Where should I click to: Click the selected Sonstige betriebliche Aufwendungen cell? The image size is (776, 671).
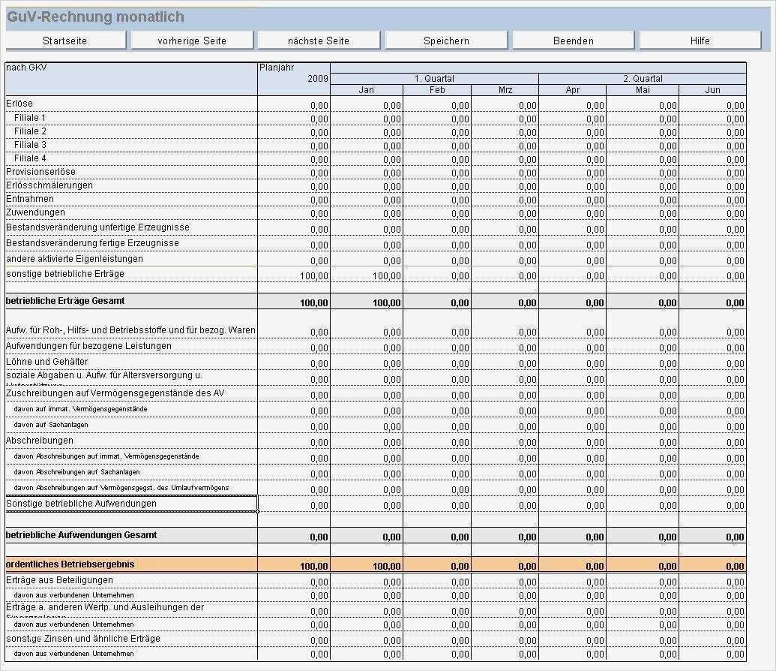point(131,504)
